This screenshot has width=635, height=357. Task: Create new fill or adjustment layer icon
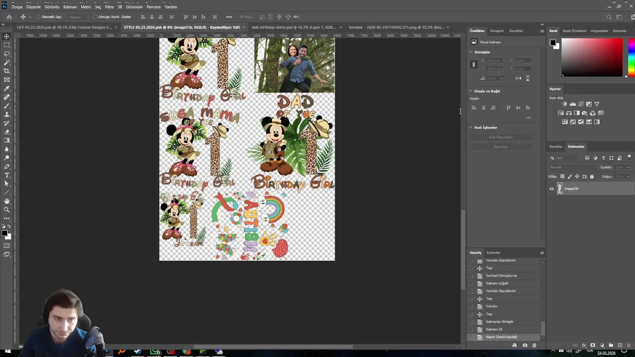(x=602, y=345)
